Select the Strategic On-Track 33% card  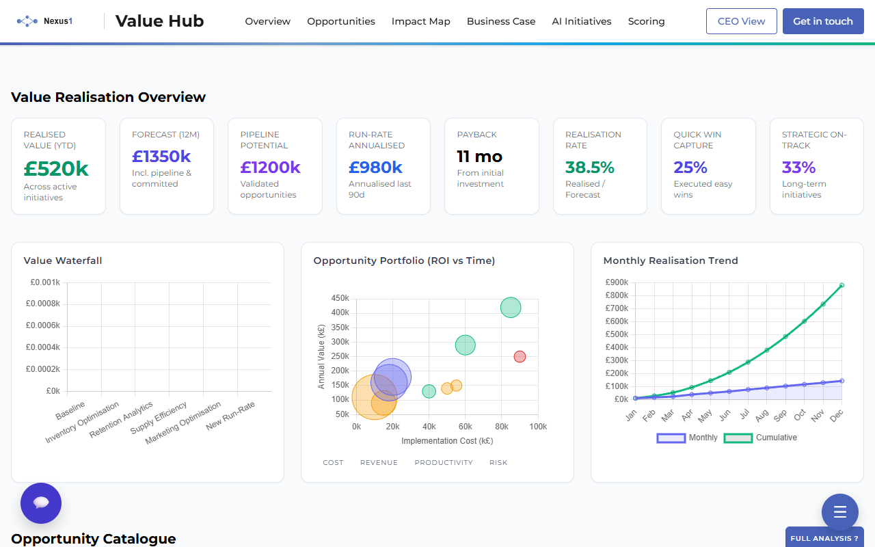click(816, 166)
